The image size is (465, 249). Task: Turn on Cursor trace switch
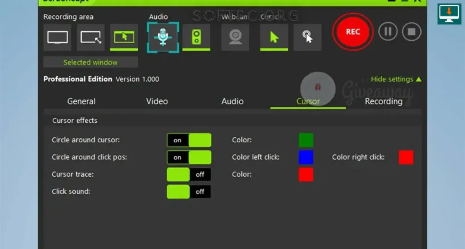click(189, 174)
